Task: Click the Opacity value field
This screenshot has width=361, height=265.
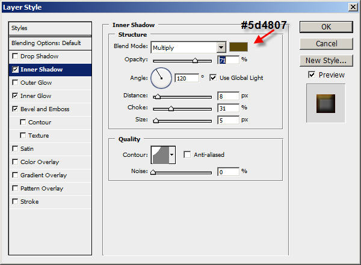Action: point(229,60)
